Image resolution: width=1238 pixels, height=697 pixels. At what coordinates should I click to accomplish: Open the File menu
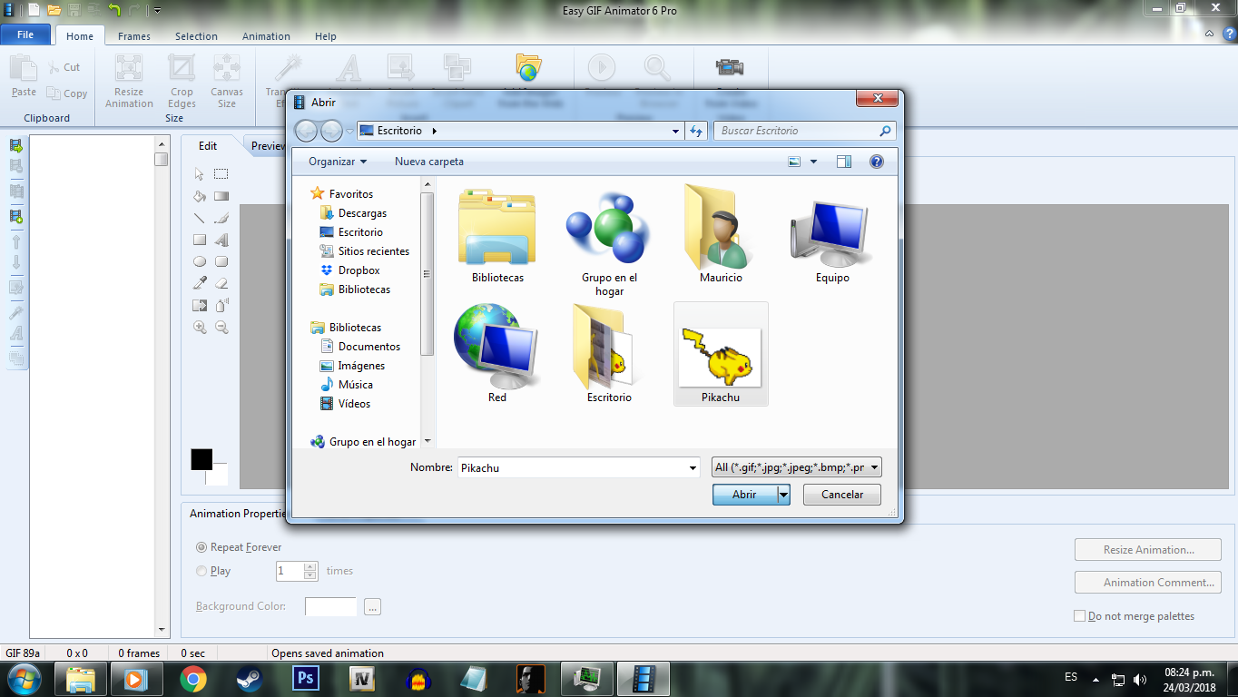26,34
